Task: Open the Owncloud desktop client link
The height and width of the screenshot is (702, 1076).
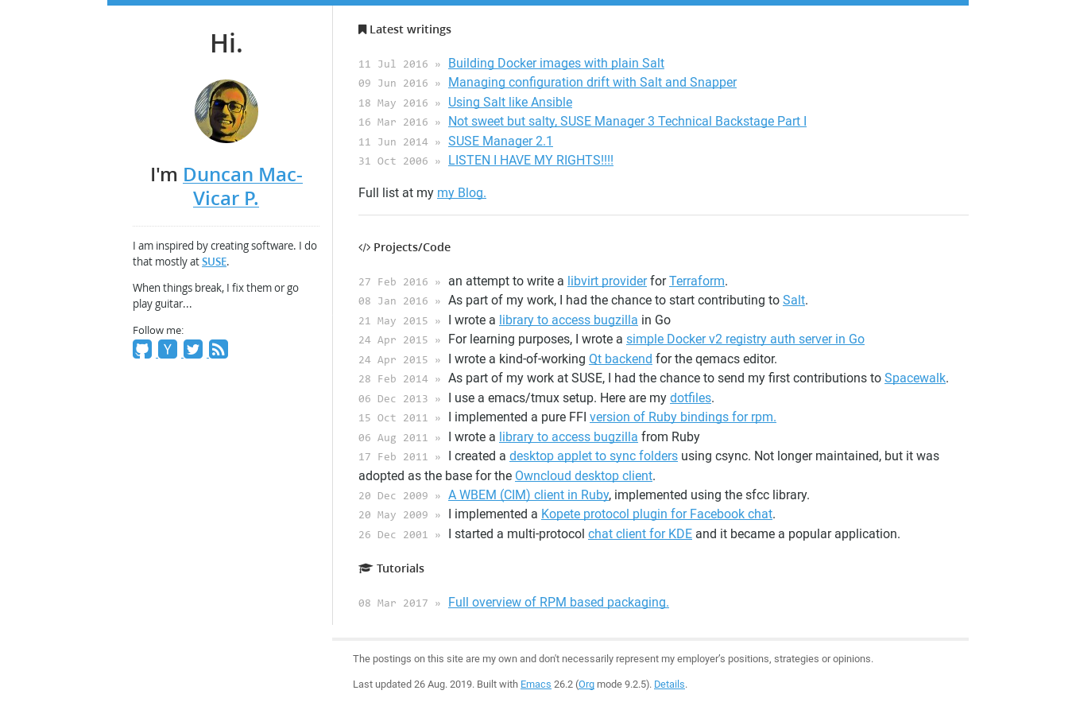Action: click(x=583, y=476)
